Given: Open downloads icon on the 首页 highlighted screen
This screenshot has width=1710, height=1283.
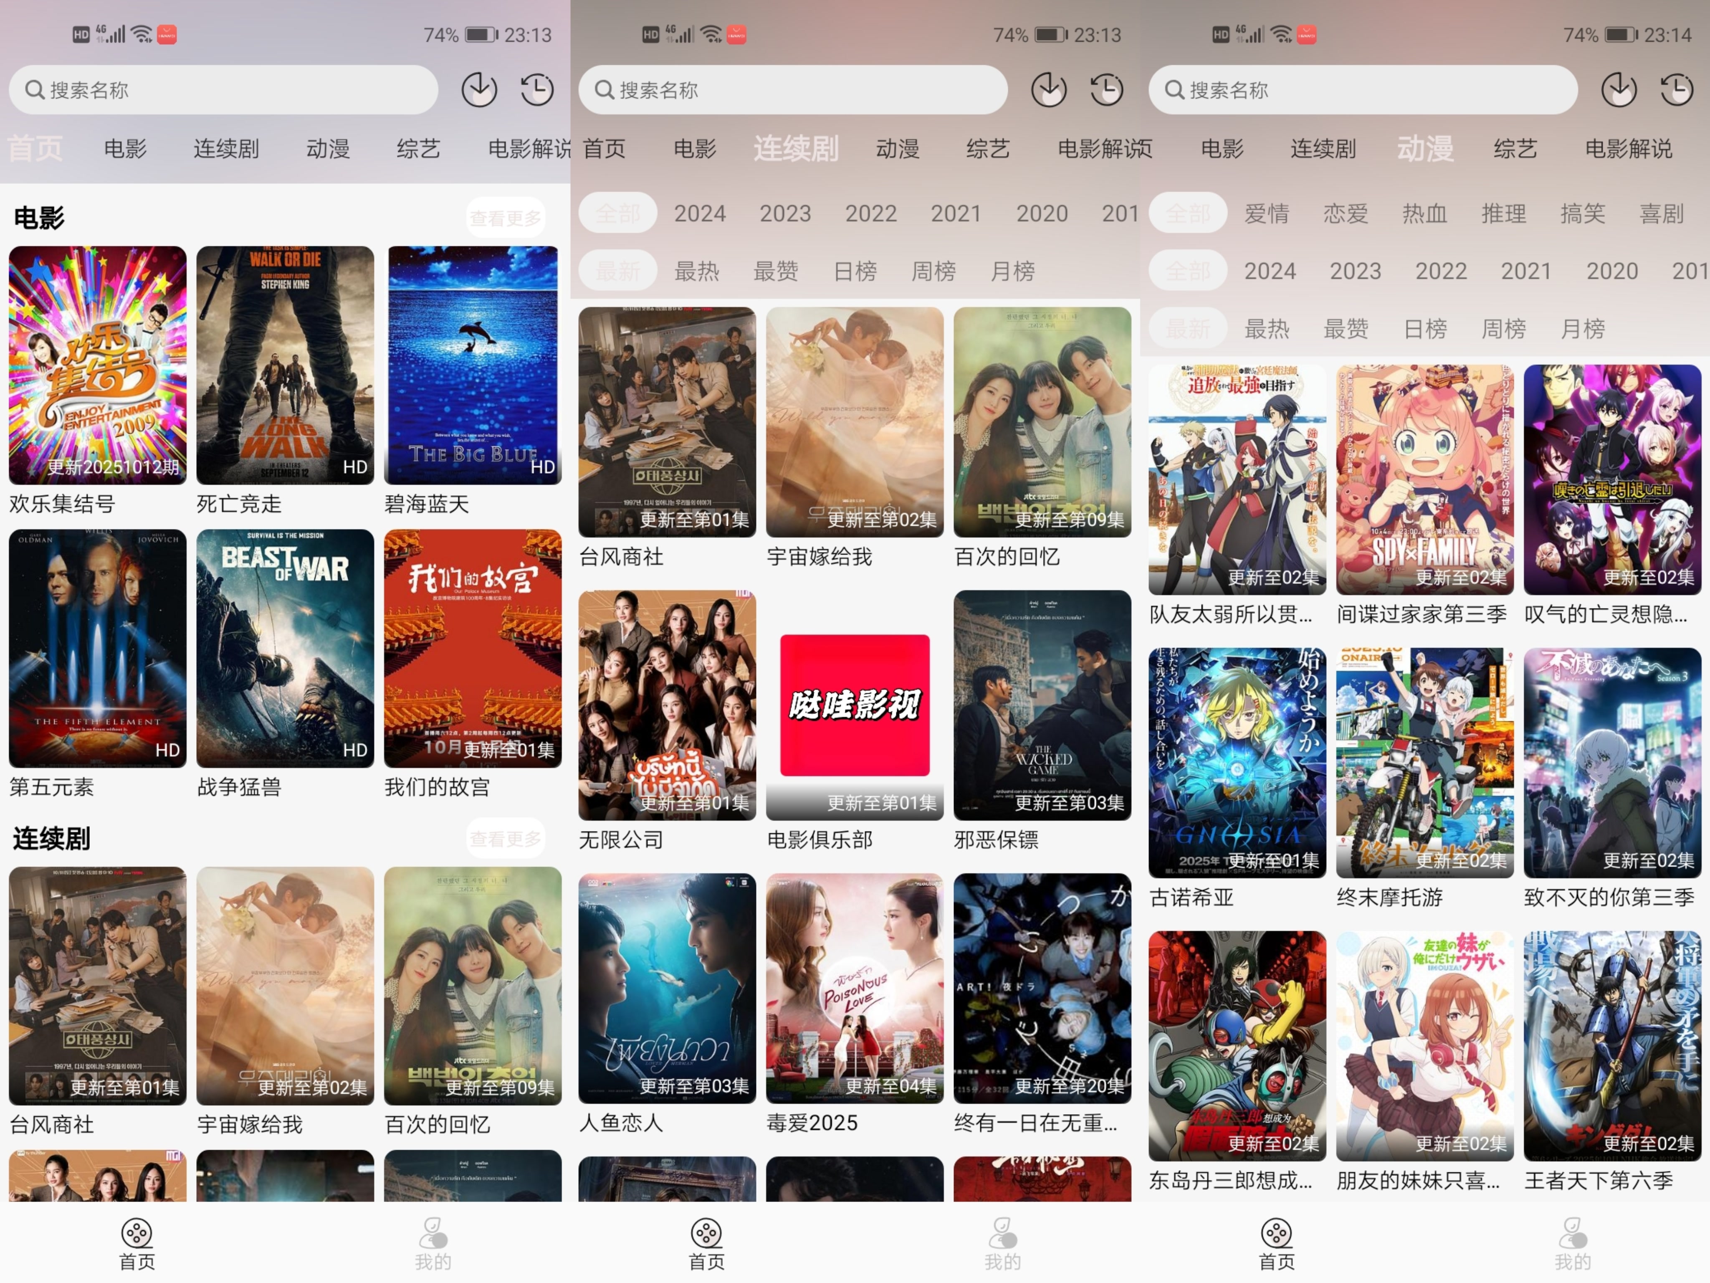Looking at the screenshot, I should (x=478, y=90).
